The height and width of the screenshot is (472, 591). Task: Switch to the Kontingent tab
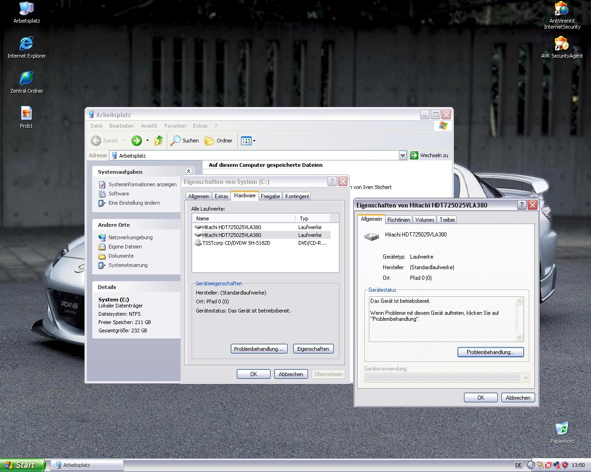click(297, 196)
